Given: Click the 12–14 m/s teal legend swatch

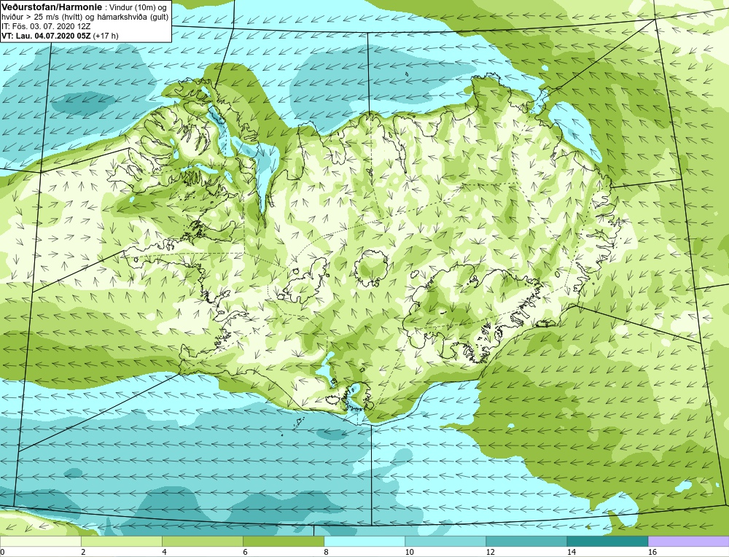Looking at the screenshot, I should tap(526, 541).
